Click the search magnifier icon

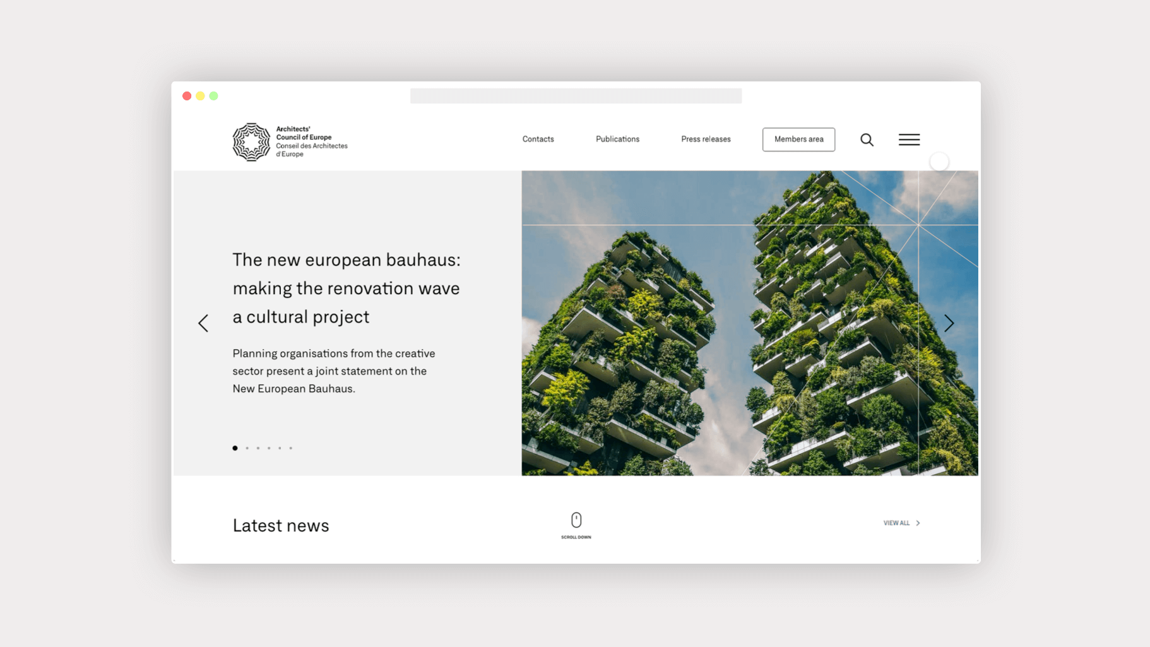(867, 139)
